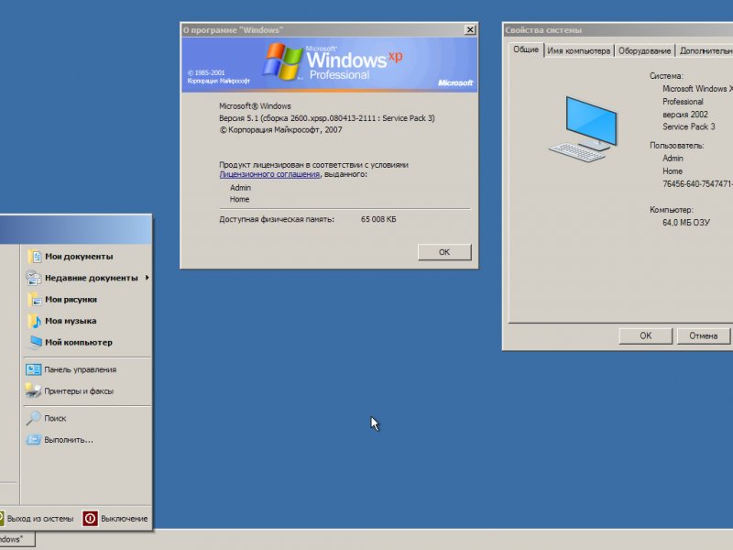Click the Recent Documents icon in Start menu
733x550 pixels.
[34, 278]
